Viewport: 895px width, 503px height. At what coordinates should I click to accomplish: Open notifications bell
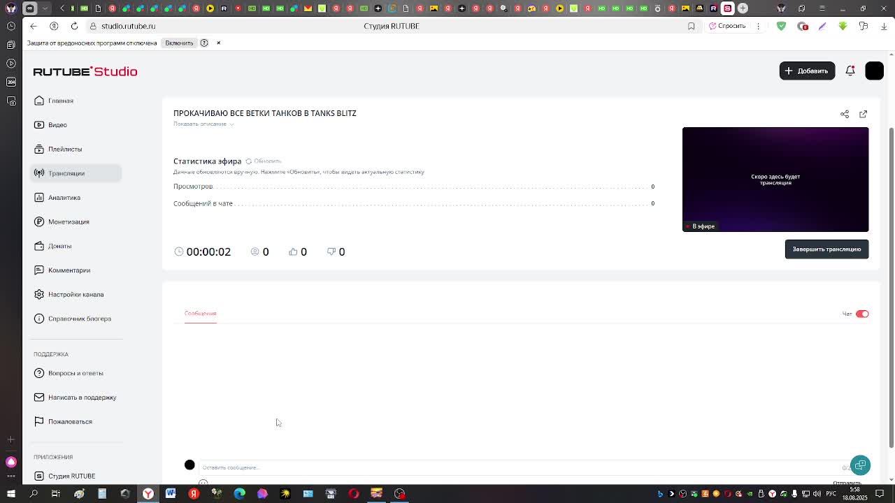(x=850, y=71)
